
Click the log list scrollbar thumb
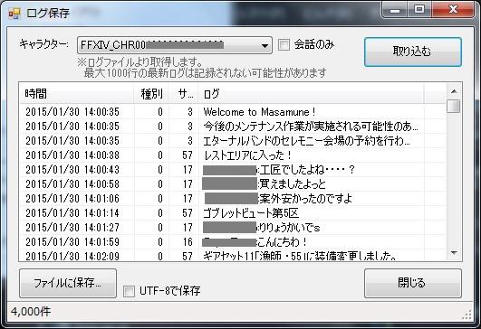point(454,106)
